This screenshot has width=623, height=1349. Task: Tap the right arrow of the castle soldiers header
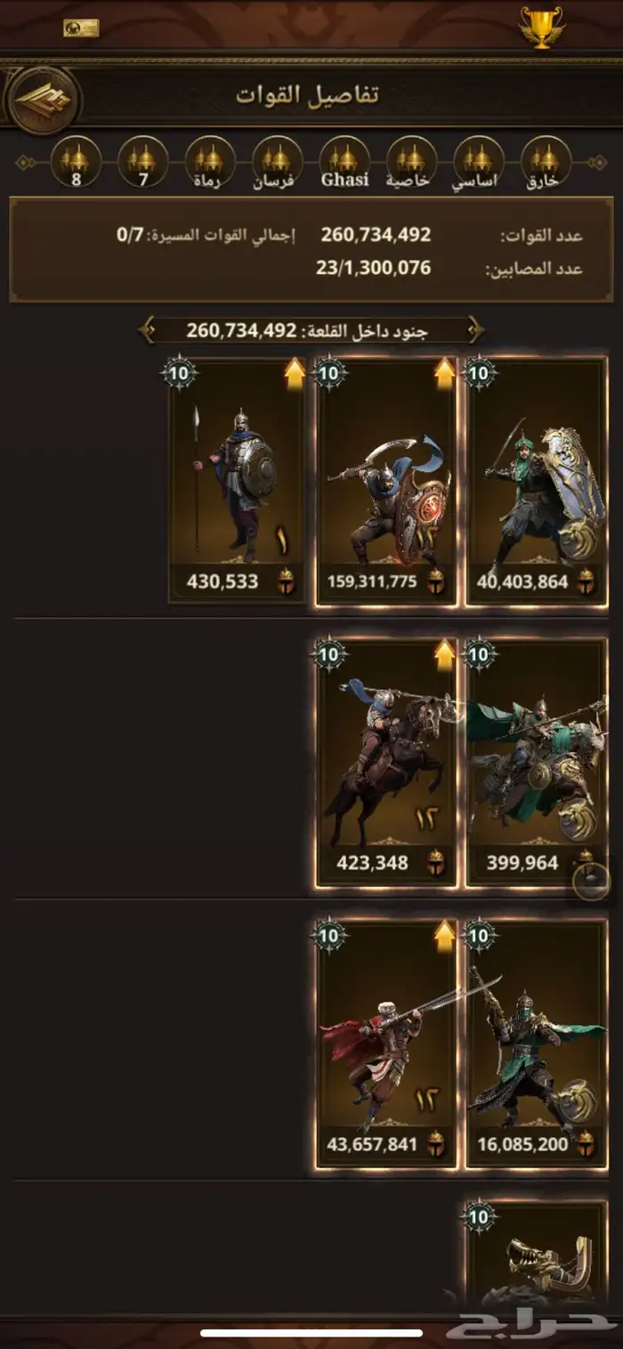pyautogui.click(x=476, y=330)
